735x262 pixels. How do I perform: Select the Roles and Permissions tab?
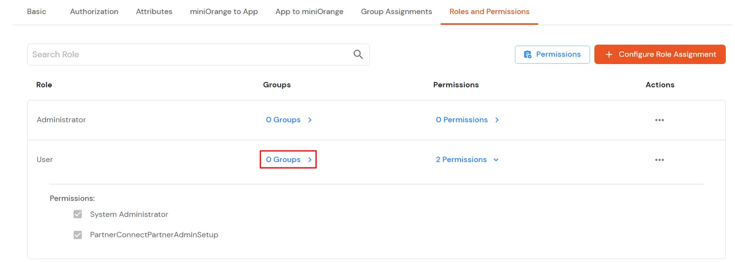[489, 12]
